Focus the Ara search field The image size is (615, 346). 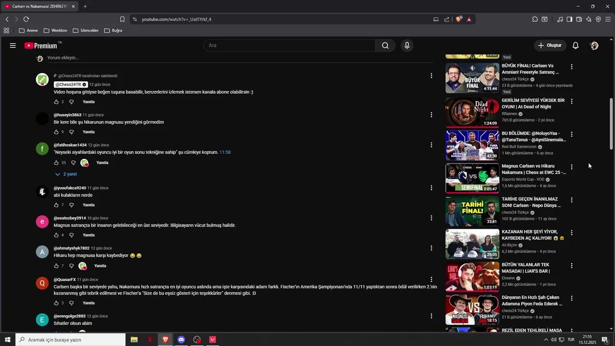pyautogui.click(x=289, y=46)
